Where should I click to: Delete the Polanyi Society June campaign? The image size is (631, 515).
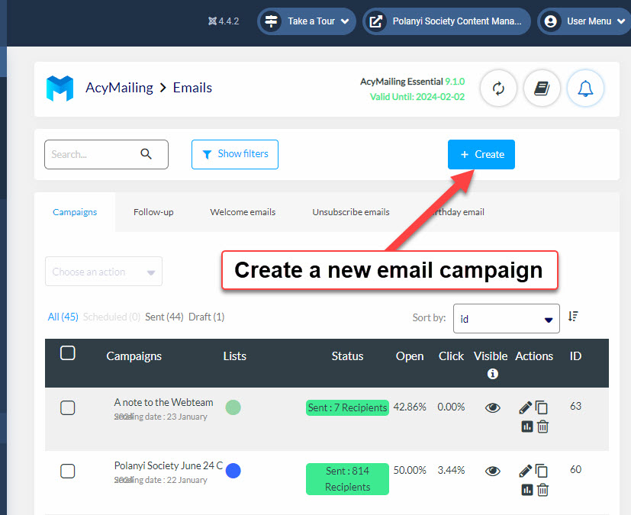point(542,490)
